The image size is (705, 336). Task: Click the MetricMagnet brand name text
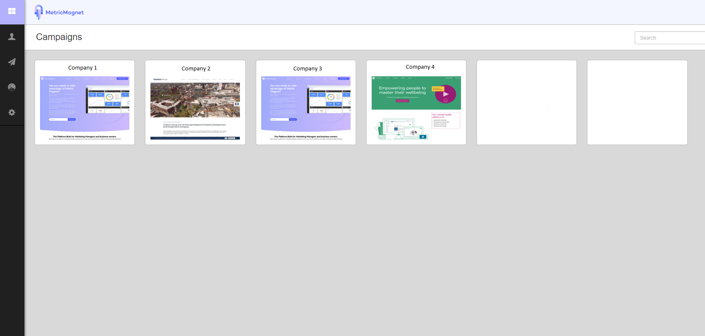64,13
